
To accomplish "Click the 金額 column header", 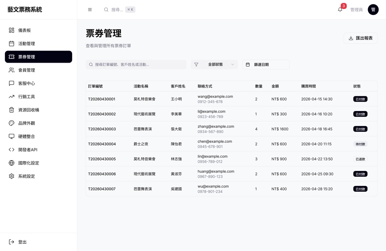I will (x=275, y=86).
